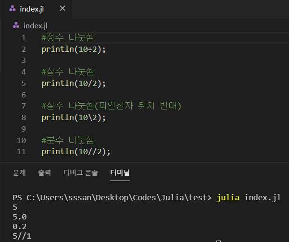Switch to the 출력 panel tab
289x242 pixels.
click(45, 172)
